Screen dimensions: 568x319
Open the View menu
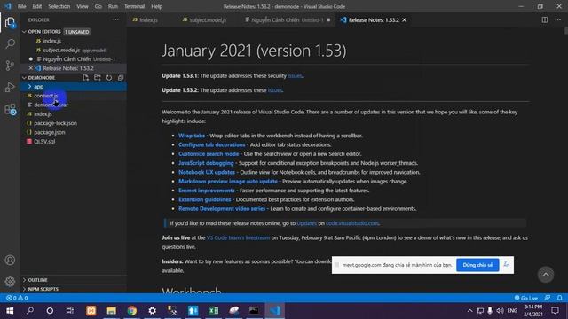click(83, 6)
